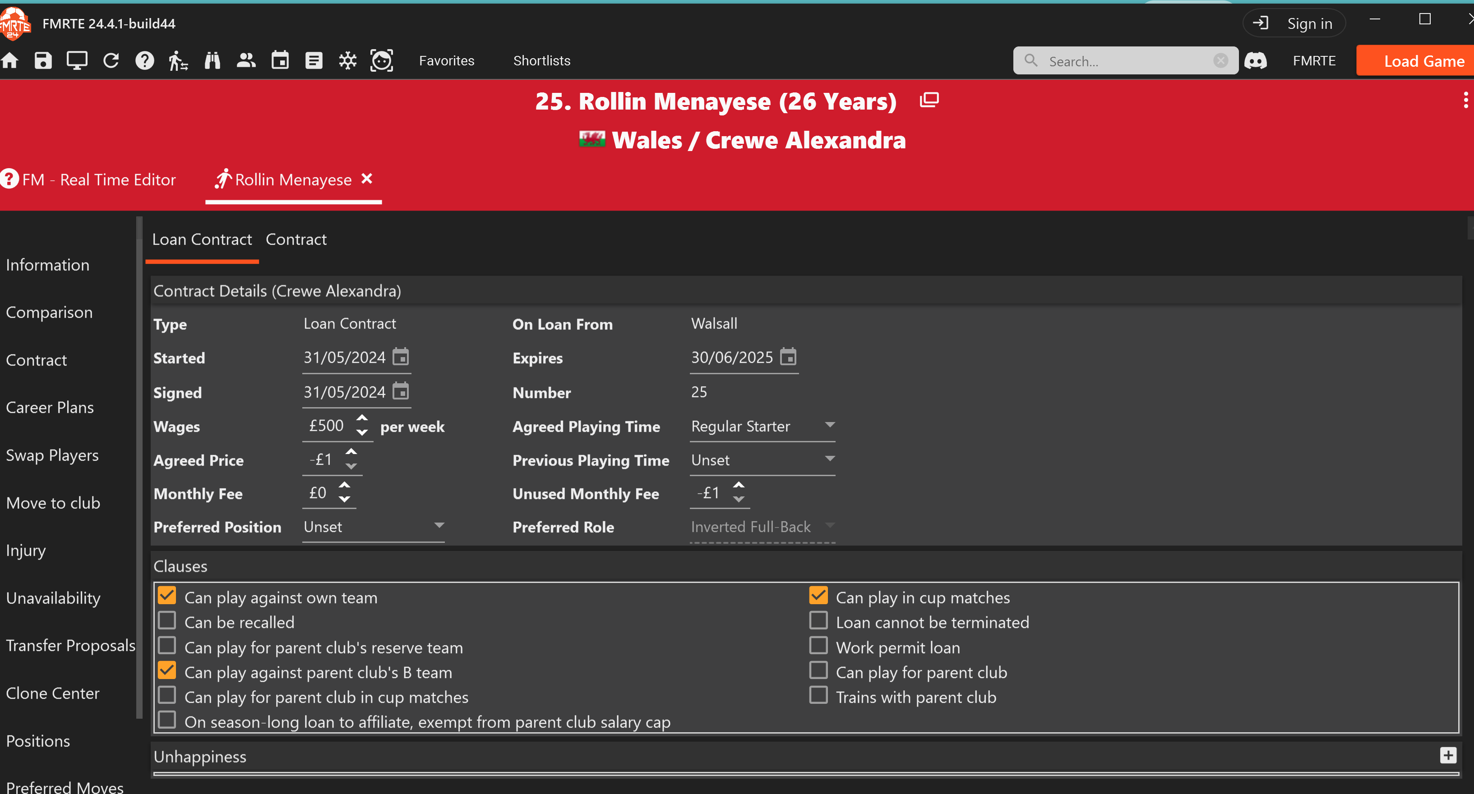The width and height of the screenshot is (1474, 794).
Task: Open the binoculars scout icon
Action: click(x=213, y=60)
